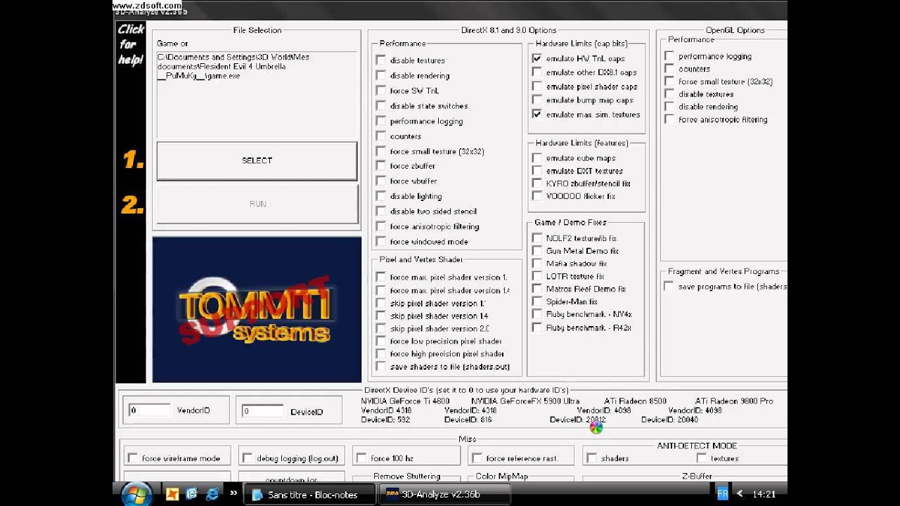Check 'disable state switches'
The width and height of the screenshot is (900, 506).
pos(380,105)
